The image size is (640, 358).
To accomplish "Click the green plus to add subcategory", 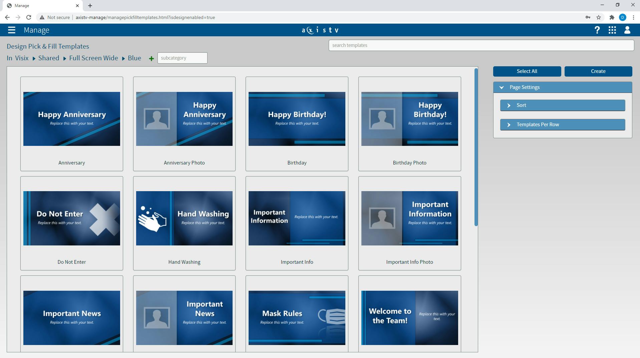I will (151, 58).
